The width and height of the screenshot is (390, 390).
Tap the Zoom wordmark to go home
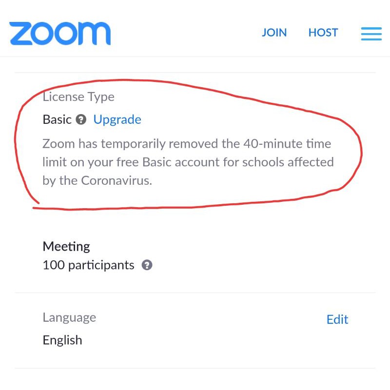tap(59, 33)
